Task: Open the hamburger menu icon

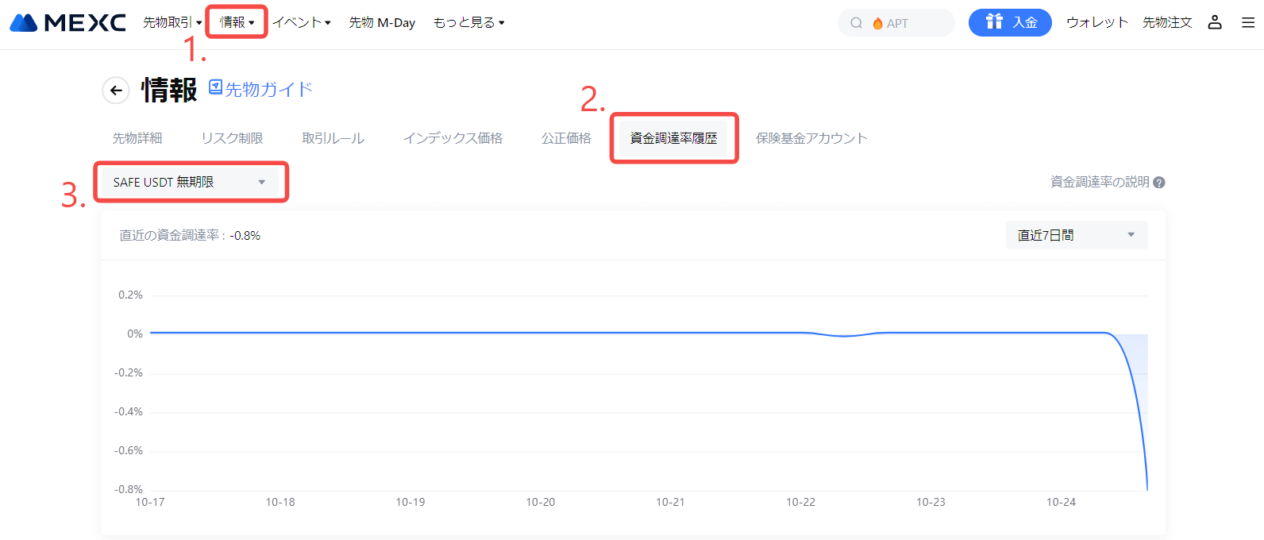Action: point(1248,23)
